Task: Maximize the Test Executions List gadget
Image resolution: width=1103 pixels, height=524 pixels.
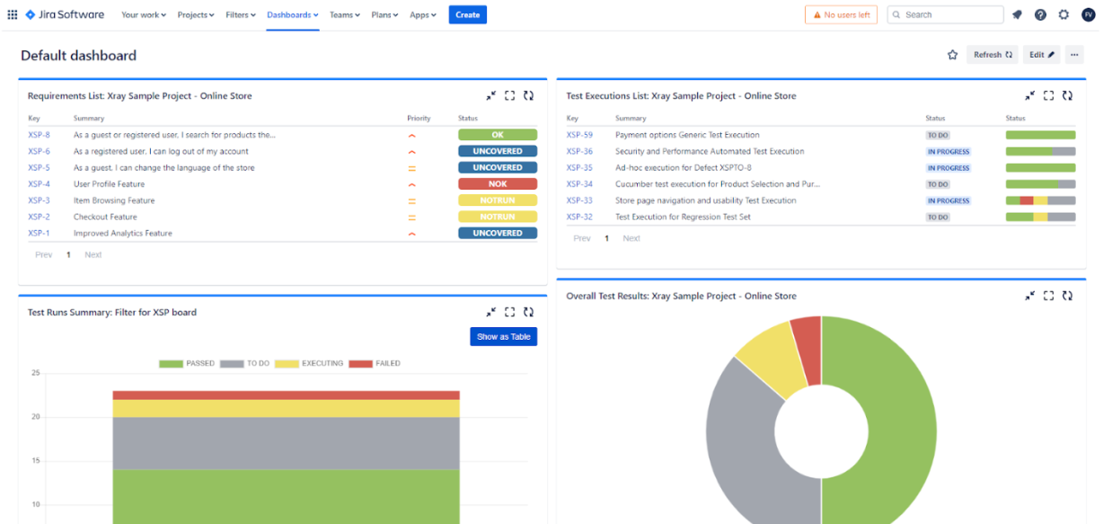Action: 1048,95
